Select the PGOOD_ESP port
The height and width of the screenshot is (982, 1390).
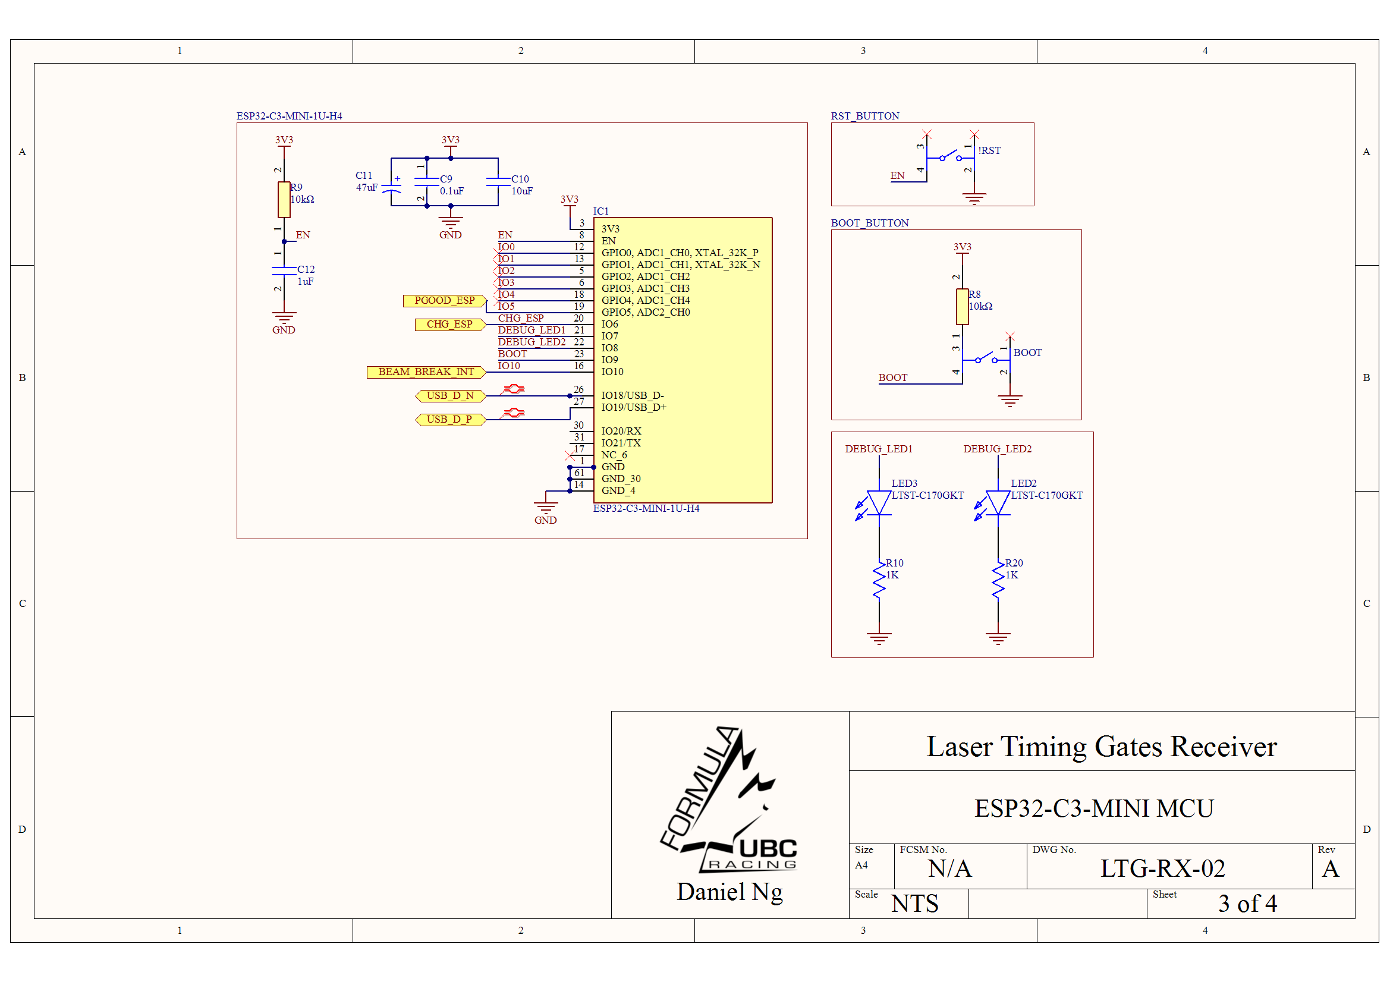tap(445, 301)
